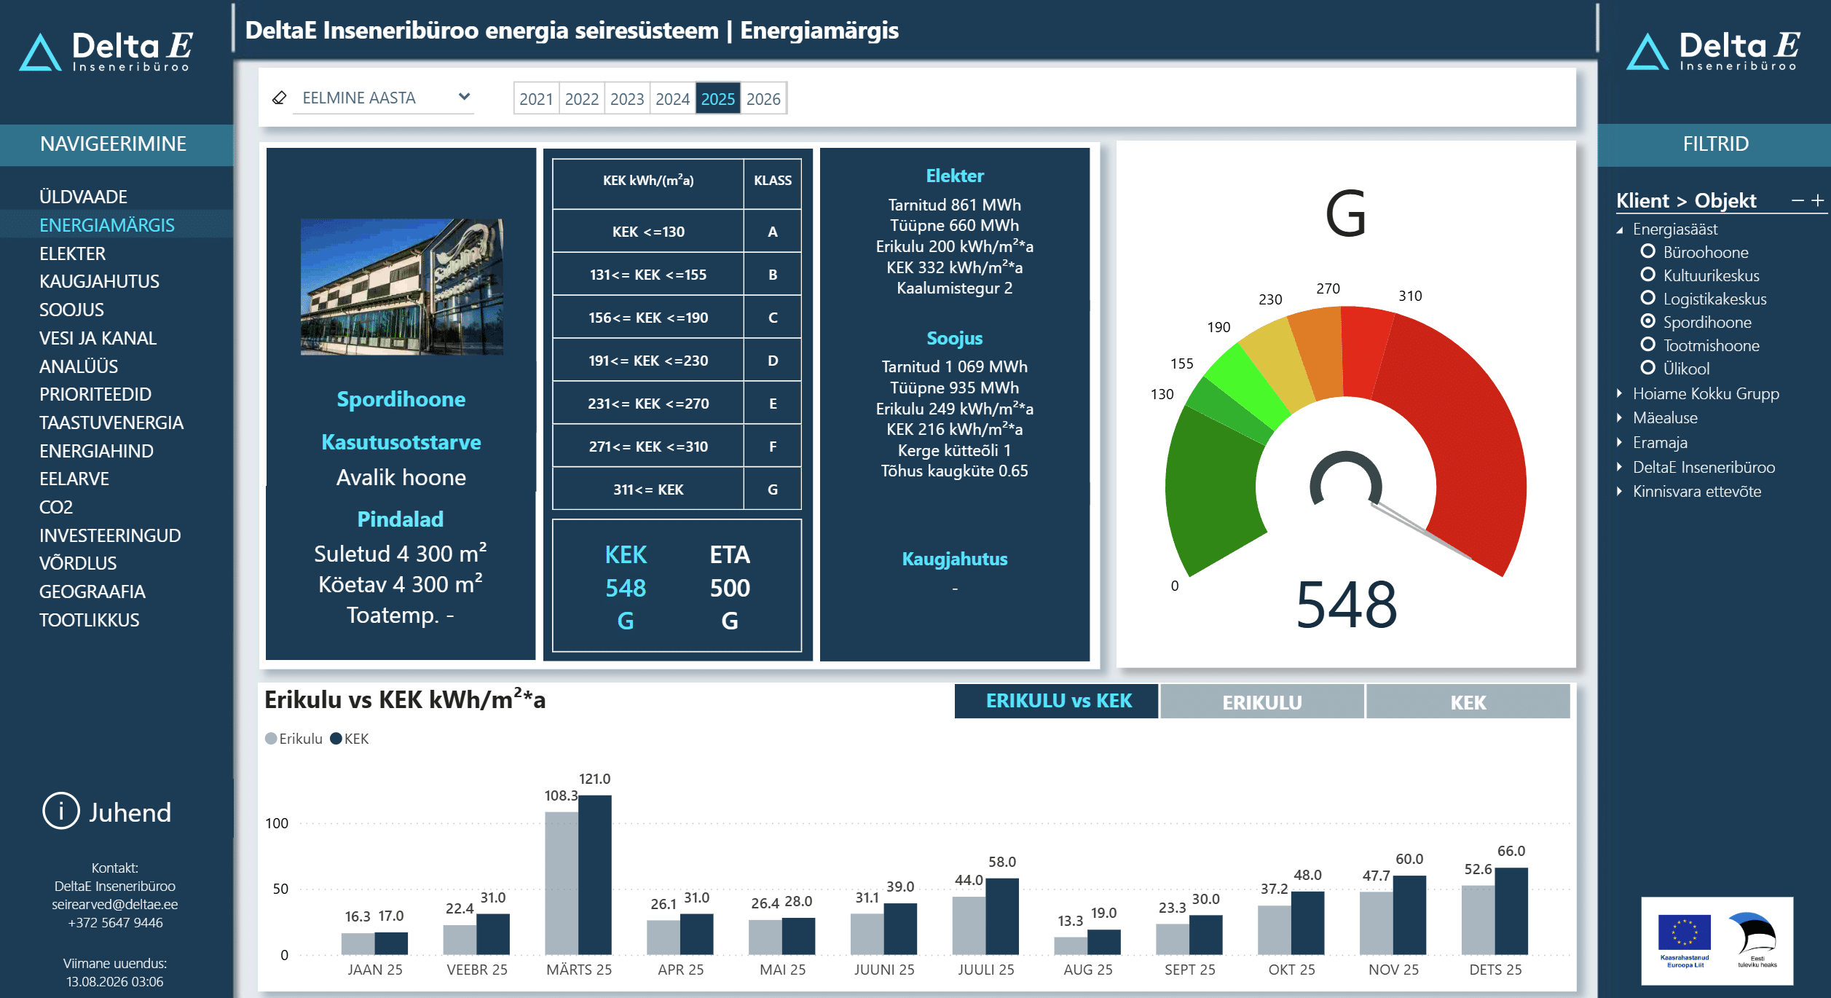
Task: Select the Tootmishoone radio button
Action: click(1647, 345)
